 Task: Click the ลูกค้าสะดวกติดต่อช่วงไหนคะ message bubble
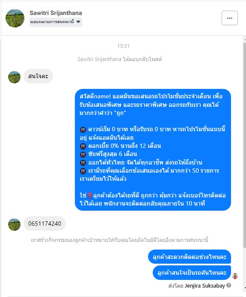190,257
